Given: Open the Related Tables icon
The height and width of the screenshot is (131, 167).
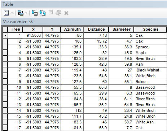Looking at the screenshot, I should pos(21,13).
